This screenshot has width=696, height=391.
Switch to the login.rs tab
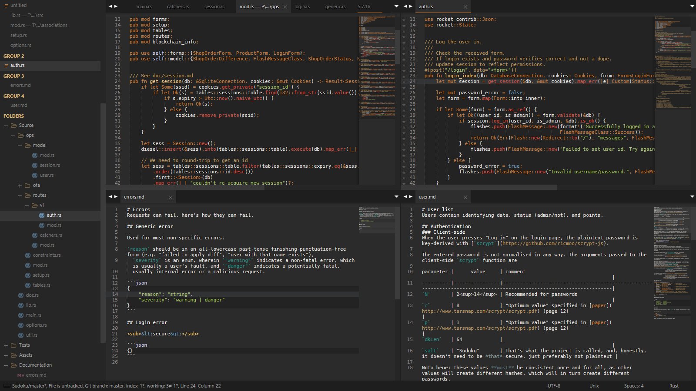click(x=302, y=7)
